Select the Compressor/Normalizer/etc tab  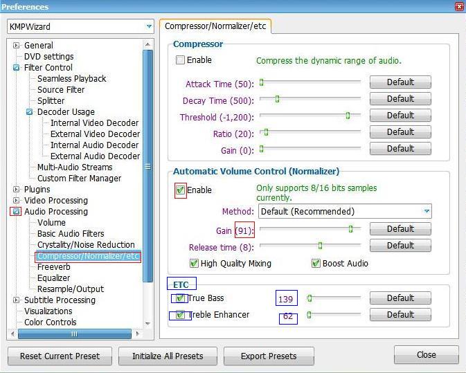[x=215, y=26]
